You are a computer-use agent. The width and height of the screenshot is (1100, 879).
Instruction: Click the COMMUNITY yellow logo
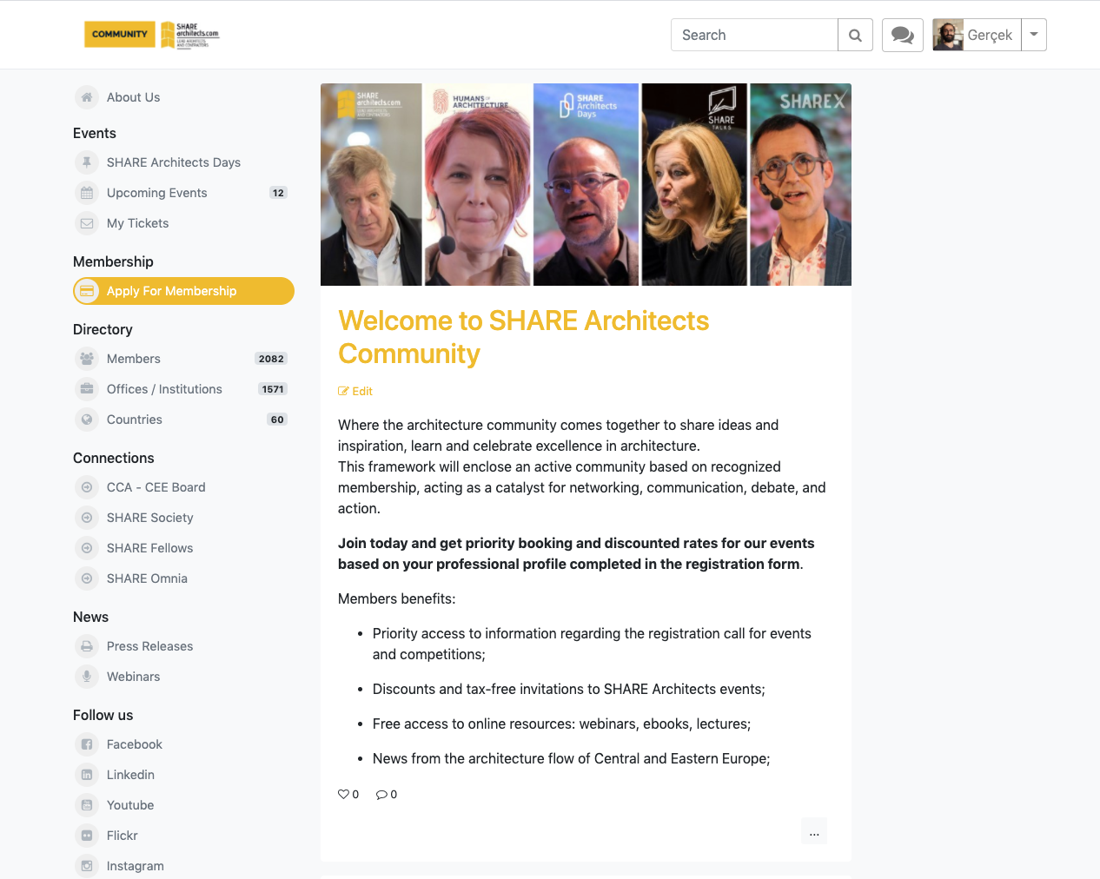pyautogui.click(x=120, y=35)
